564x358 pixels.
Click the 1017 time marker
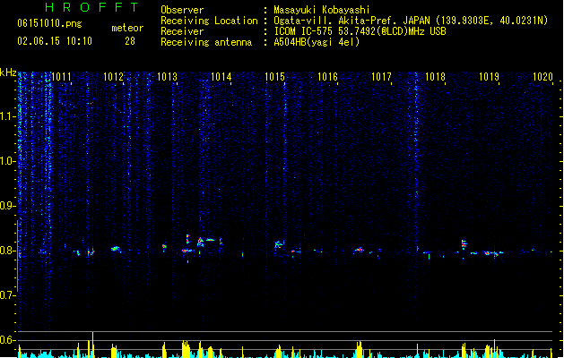381,77
